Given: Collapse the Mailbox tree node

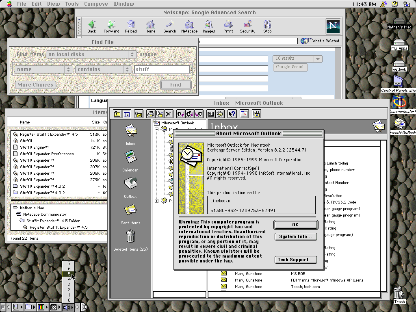Looking at the screenshot, I should [x=156, y=129].
